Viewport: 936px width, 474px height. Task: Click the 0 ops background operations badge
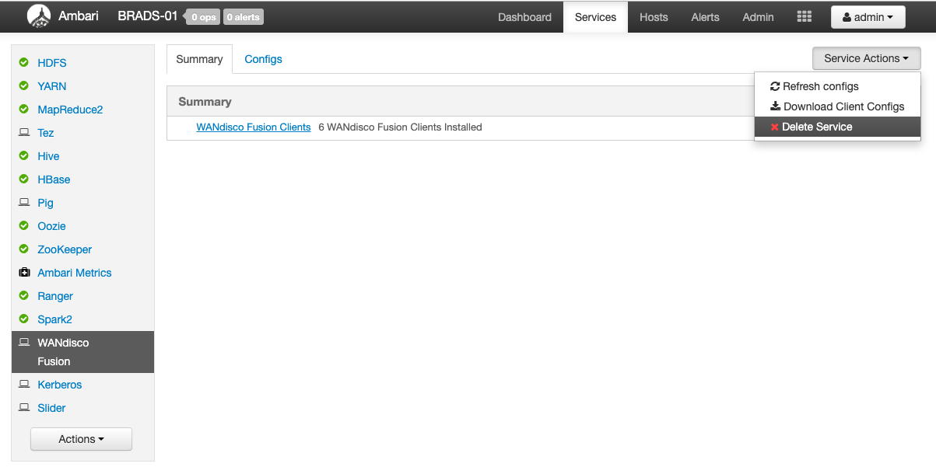tap(204, 17)
